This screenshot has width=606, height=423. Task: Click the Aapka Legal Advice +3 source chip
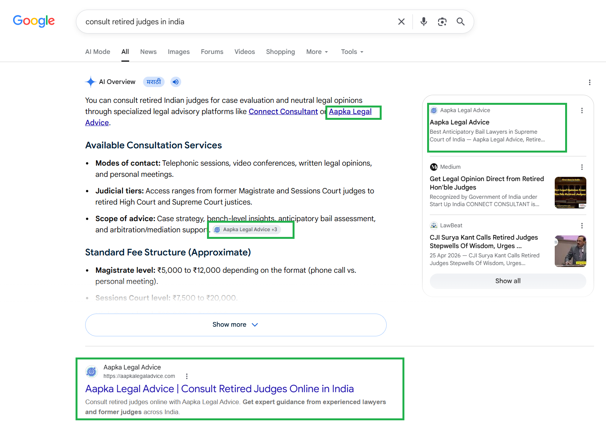[x=247, y=230]
